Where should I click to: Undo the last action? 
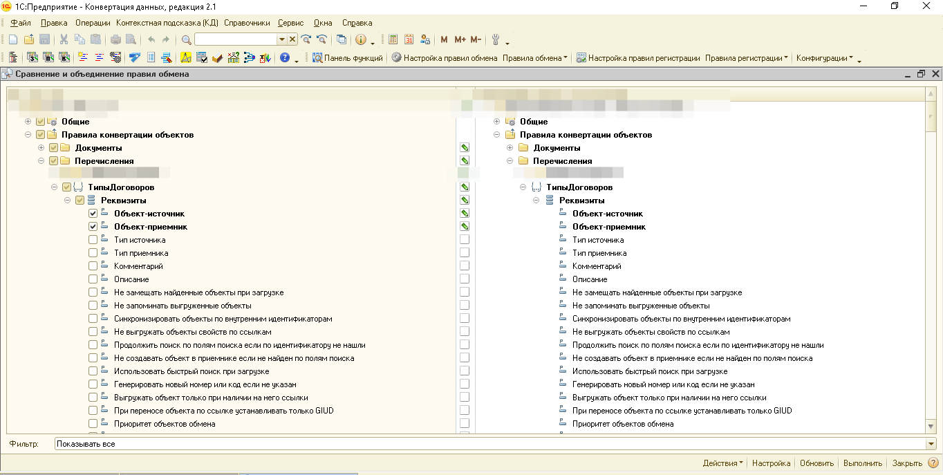pyautogui.click(x=151, y=39)
